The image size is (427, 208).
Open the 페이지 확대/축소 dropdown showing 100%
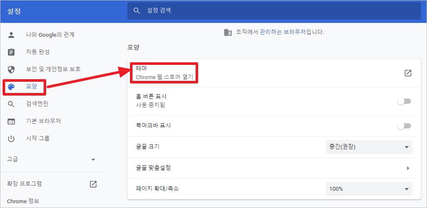(x=369, y=189)
